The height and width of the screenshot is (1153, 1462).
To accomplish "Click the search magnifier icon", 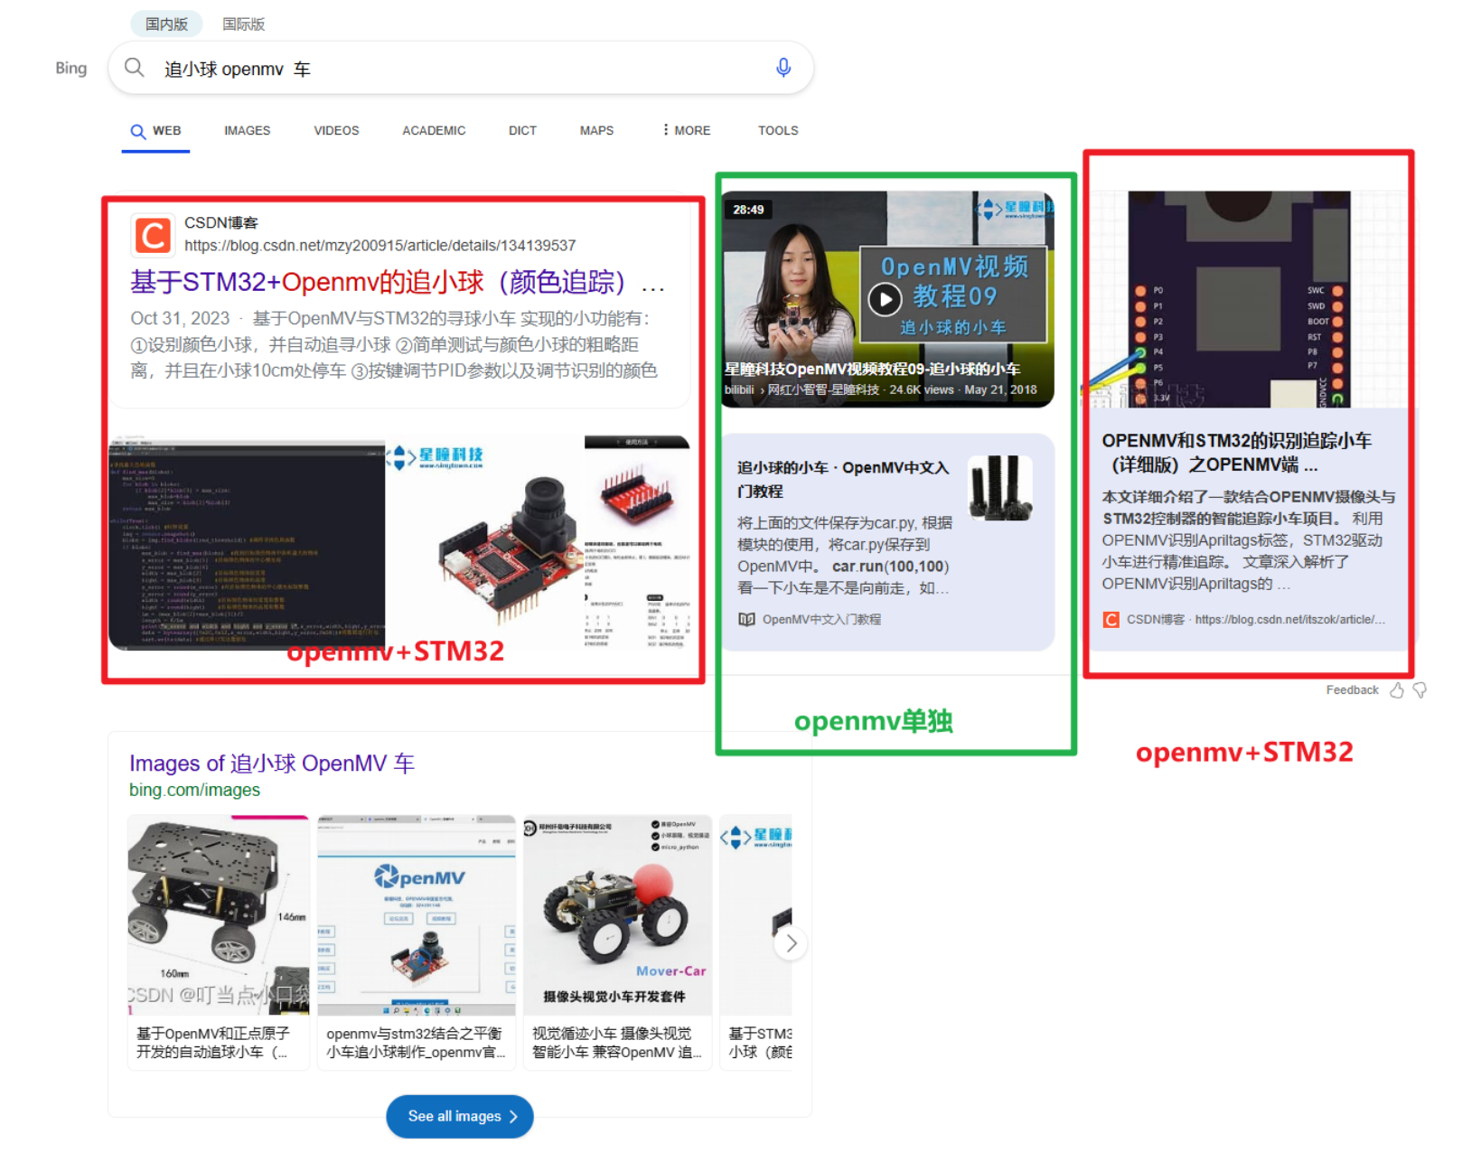I will tap(134, 67).
